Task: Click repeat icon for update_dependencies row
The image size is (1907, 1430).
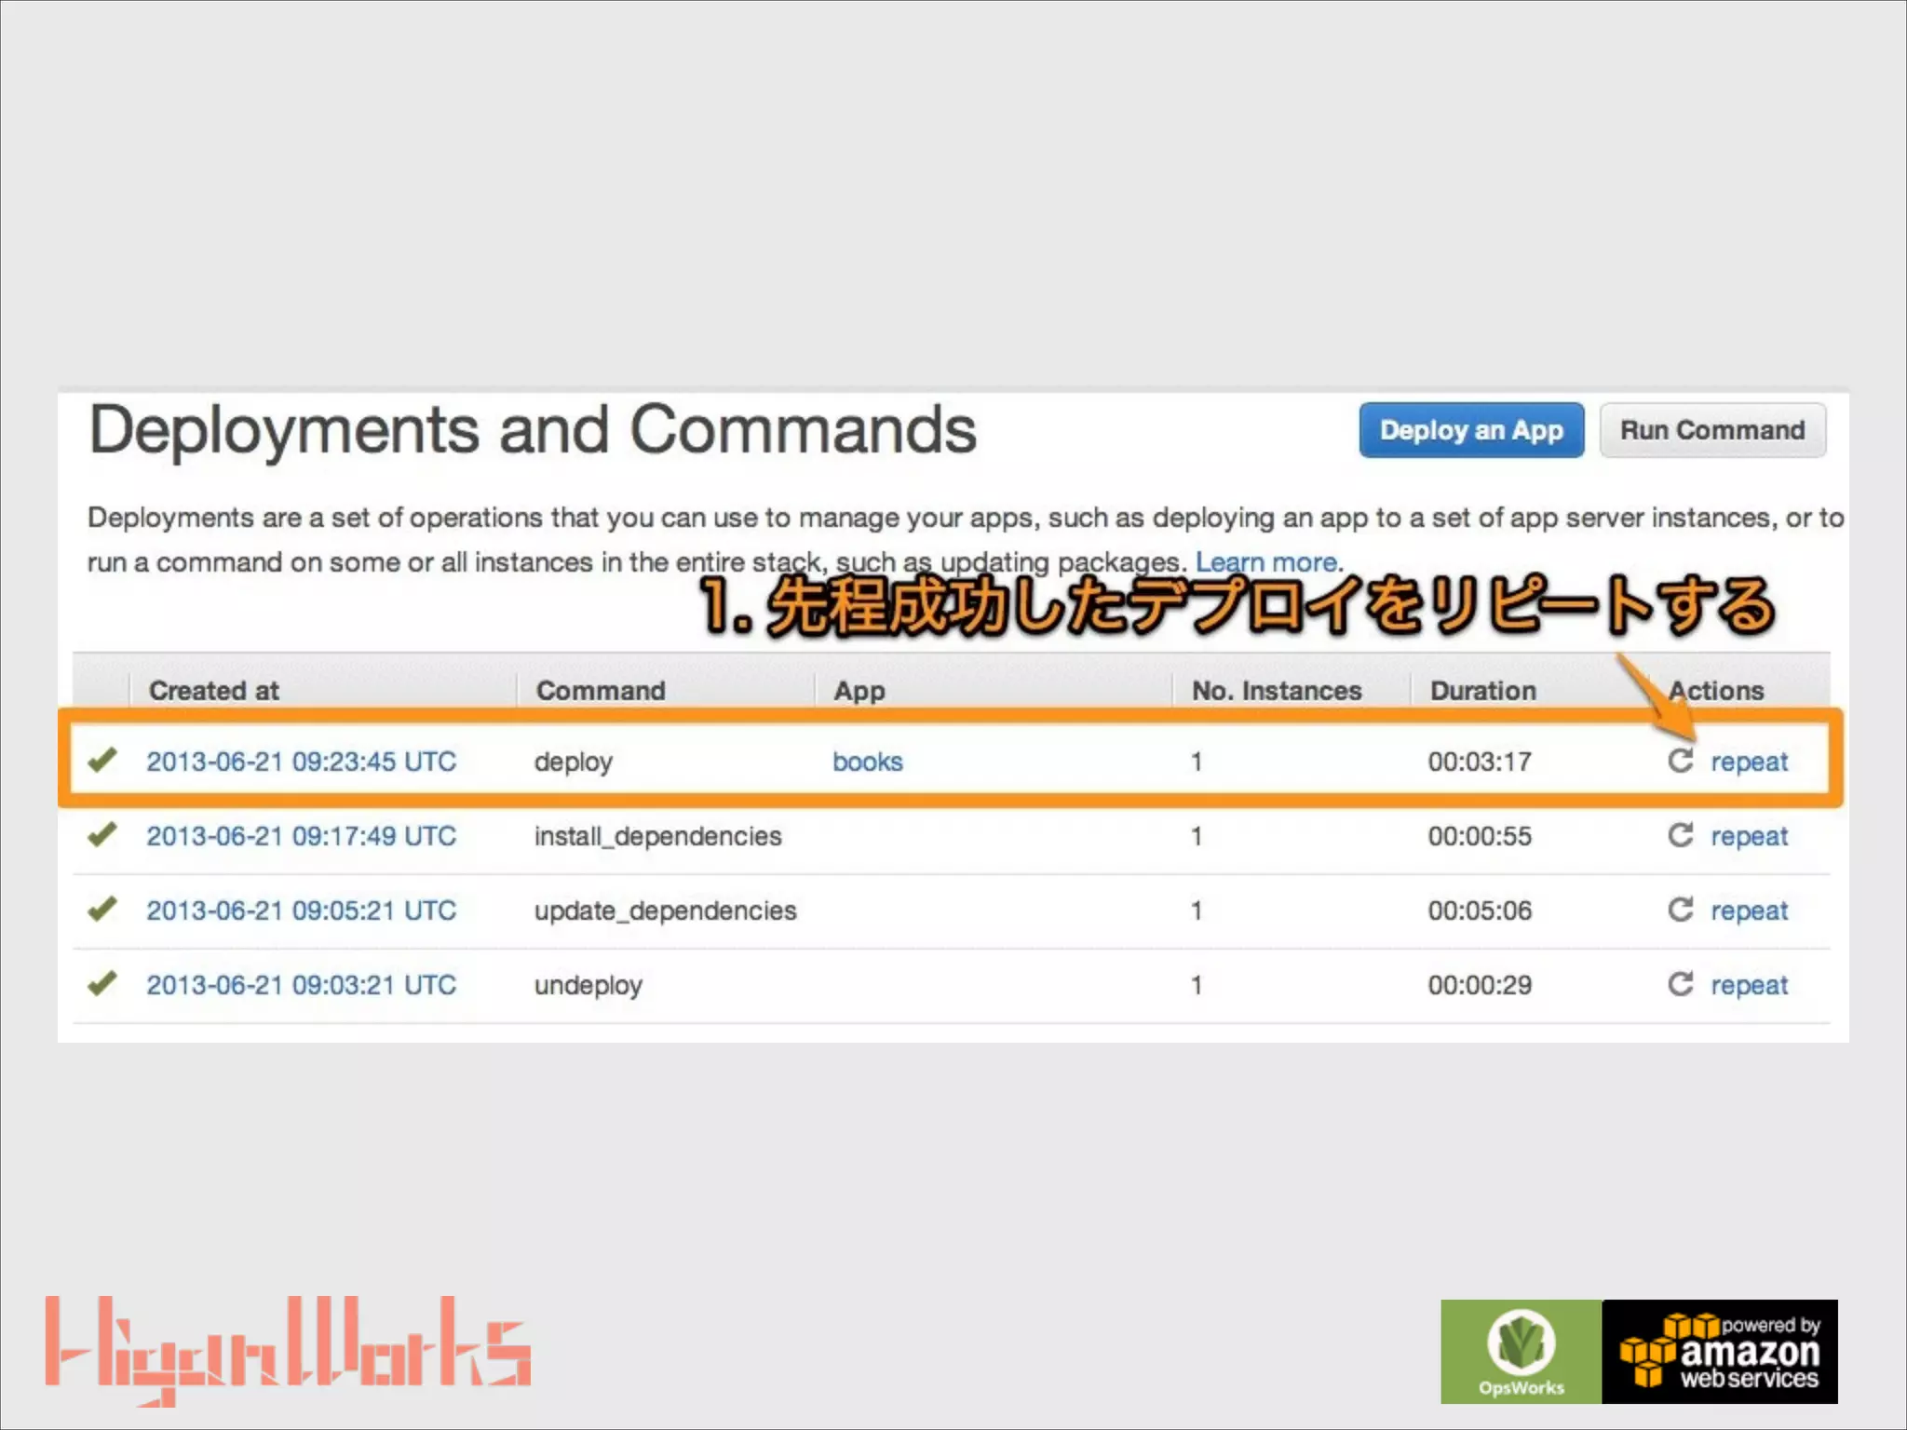Action: (x=1680, y=910)
